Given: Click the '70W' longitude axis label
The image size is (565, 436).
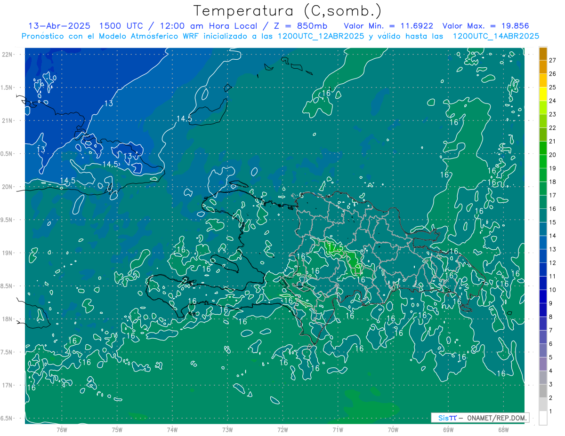Looking at the screenshot, I should coord(393,430).
